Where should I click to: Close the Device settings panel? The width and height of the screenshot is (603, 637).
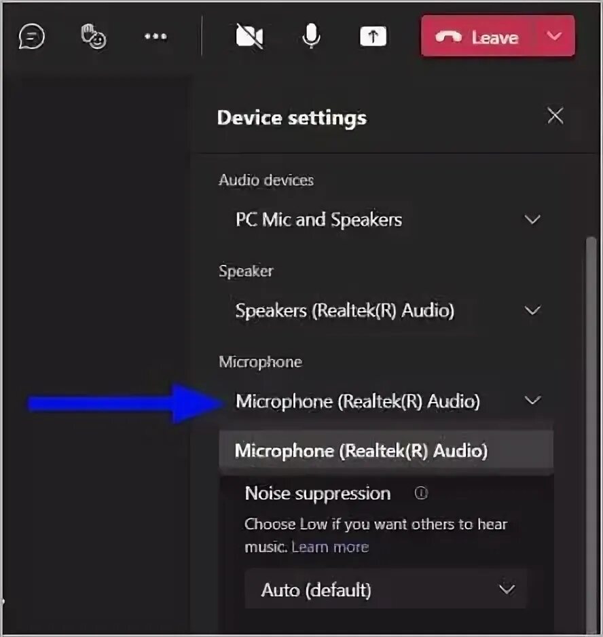(555, 115)
